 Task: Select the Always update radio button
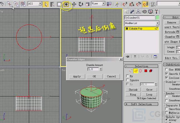pos(167,120)
